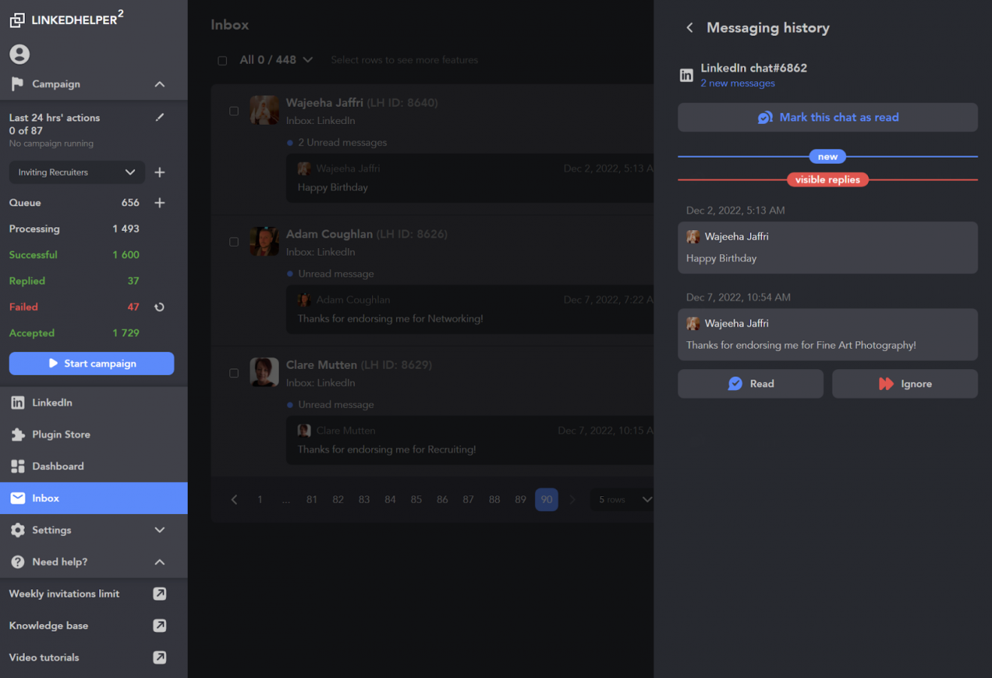This screenshot has width=992, height=678.
Task: Open the profile account icon
Action: [19, 53]
